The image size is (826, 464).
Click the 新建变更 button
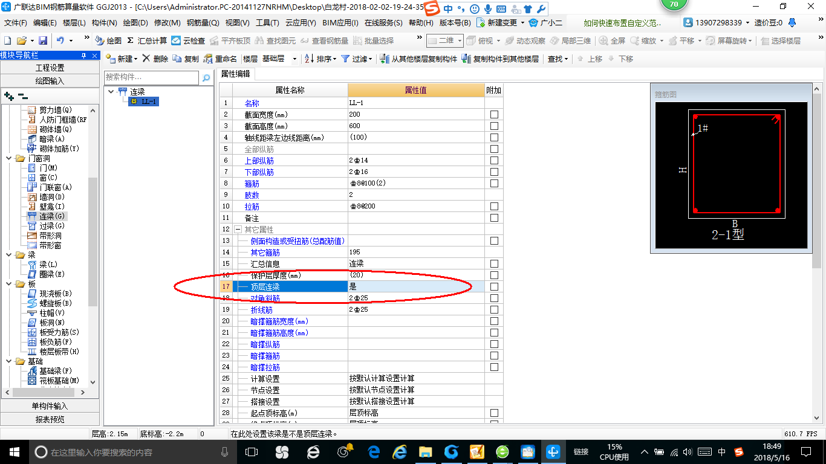(x=499, y=23)
